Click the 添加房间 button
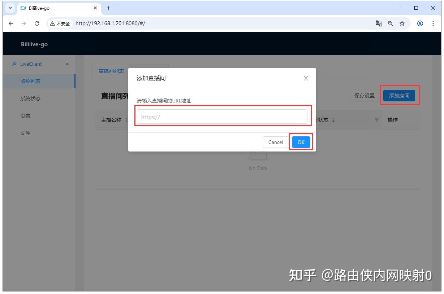 (x=399, y=96)
